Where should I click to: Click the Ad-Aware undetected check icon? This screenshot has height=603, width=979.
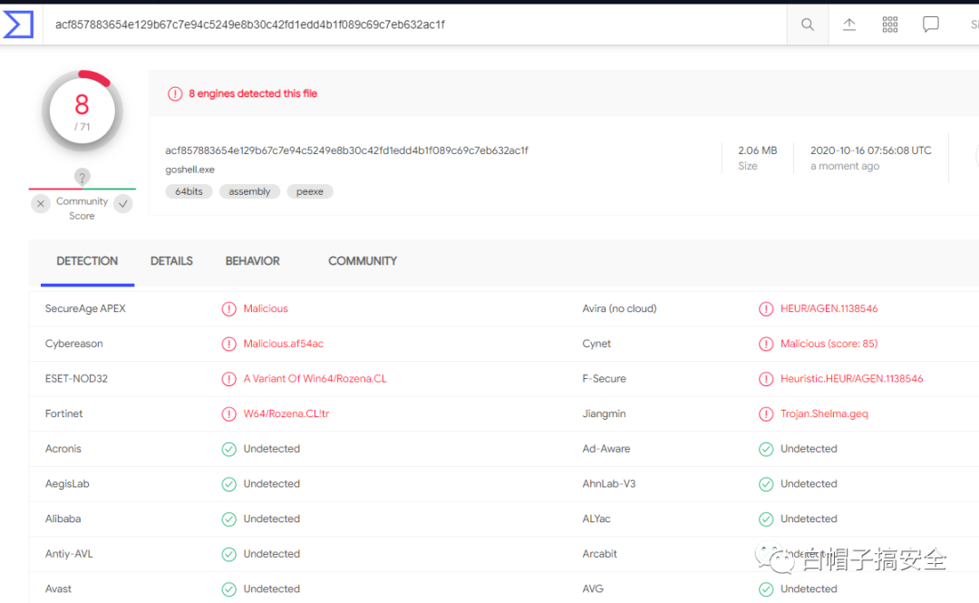coord(766,449)
